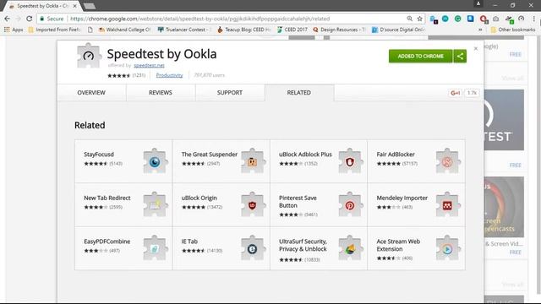Open the speedtest.net developer link
Image resolution: width=541 pixels, height=304 pixels.
[x=149, y=65]
